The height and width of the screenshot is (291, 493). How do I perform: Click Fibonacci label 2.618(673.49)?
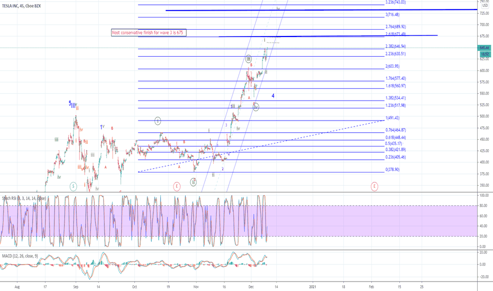coord(396,34)
